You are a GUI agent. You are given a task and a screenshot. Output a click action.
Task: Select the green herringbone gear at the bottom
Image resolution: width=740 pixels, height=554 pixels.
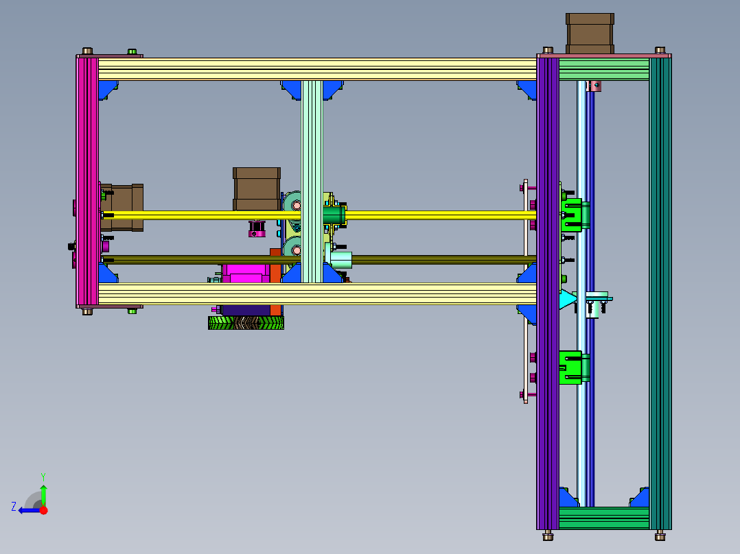coord(246,323)
